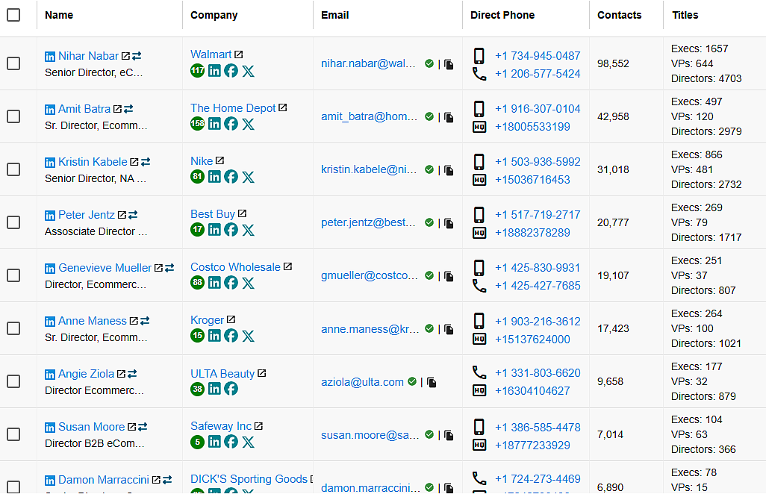This screenshot has height=497, width=766.
Task: Toggle the select-all checkbox in header
Action: pos(13,15)
